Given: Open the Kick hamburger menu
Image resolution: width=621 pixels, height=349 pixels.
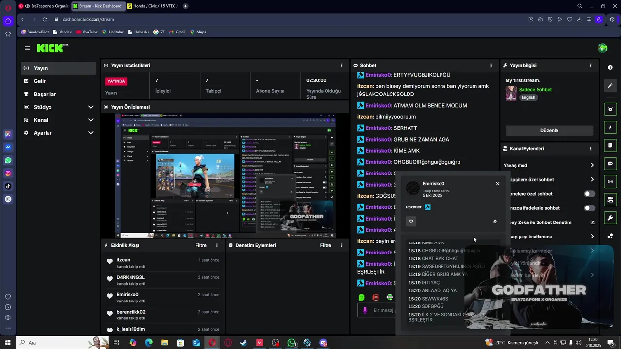Looking at the screenshot, I should [27, 48].
